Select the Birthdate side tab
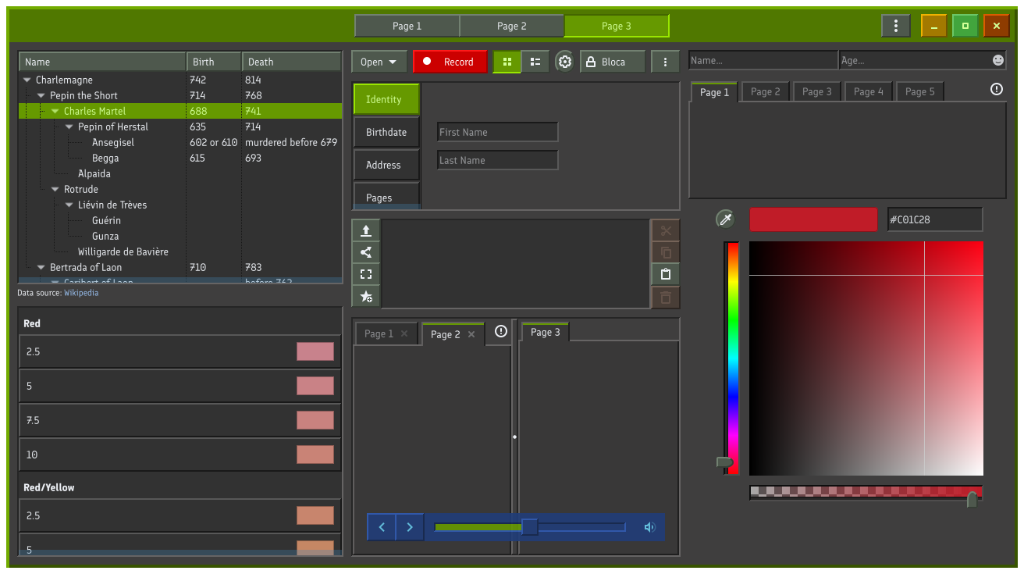The height and width of the screenshot is (574, 1024). click(x=386, y=132)
